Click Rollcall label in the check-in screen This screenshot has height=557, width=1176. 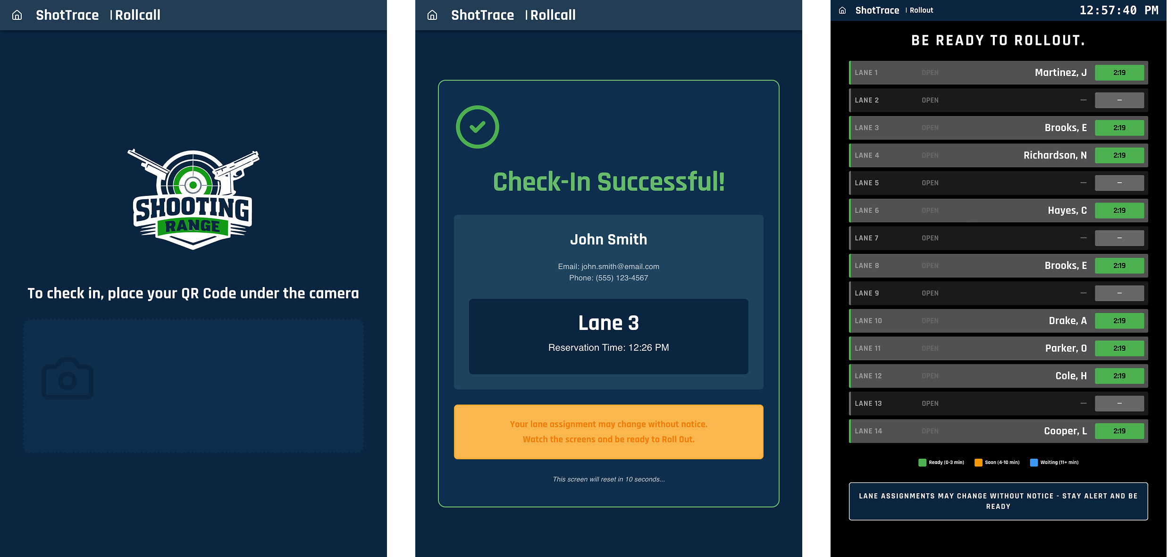pos(553,15)
